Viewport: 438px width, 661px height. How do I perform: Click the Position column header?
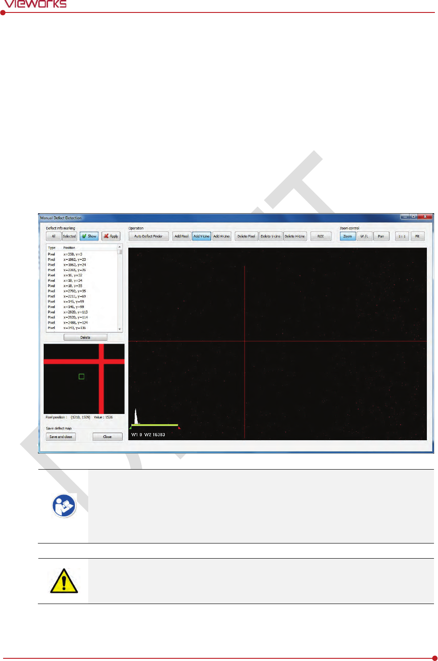tap(70, 247)
